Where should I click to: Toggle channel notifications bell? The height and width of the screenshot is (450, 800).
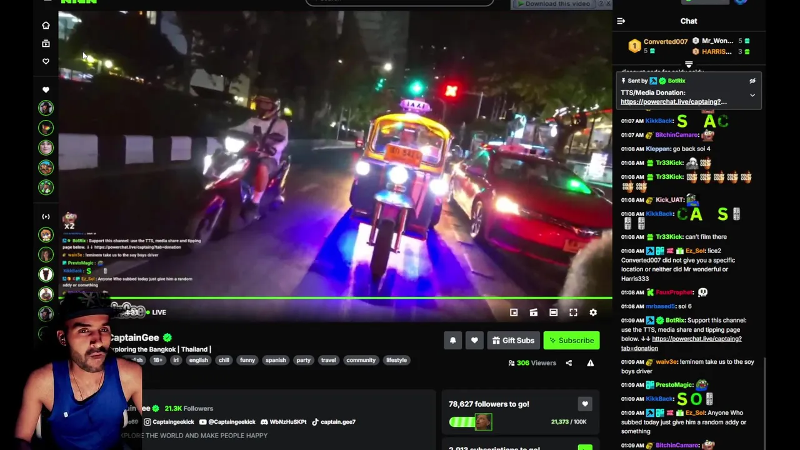(453, 341)
